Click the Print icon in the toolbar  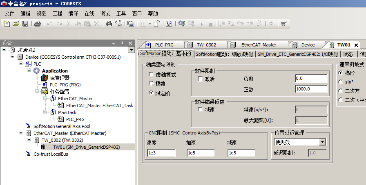click(37, 24)
